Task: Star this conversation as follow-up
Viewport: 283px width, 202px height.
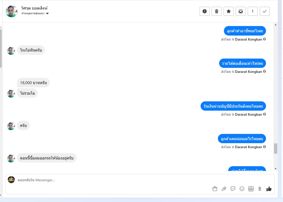Action: click(229, 11)
